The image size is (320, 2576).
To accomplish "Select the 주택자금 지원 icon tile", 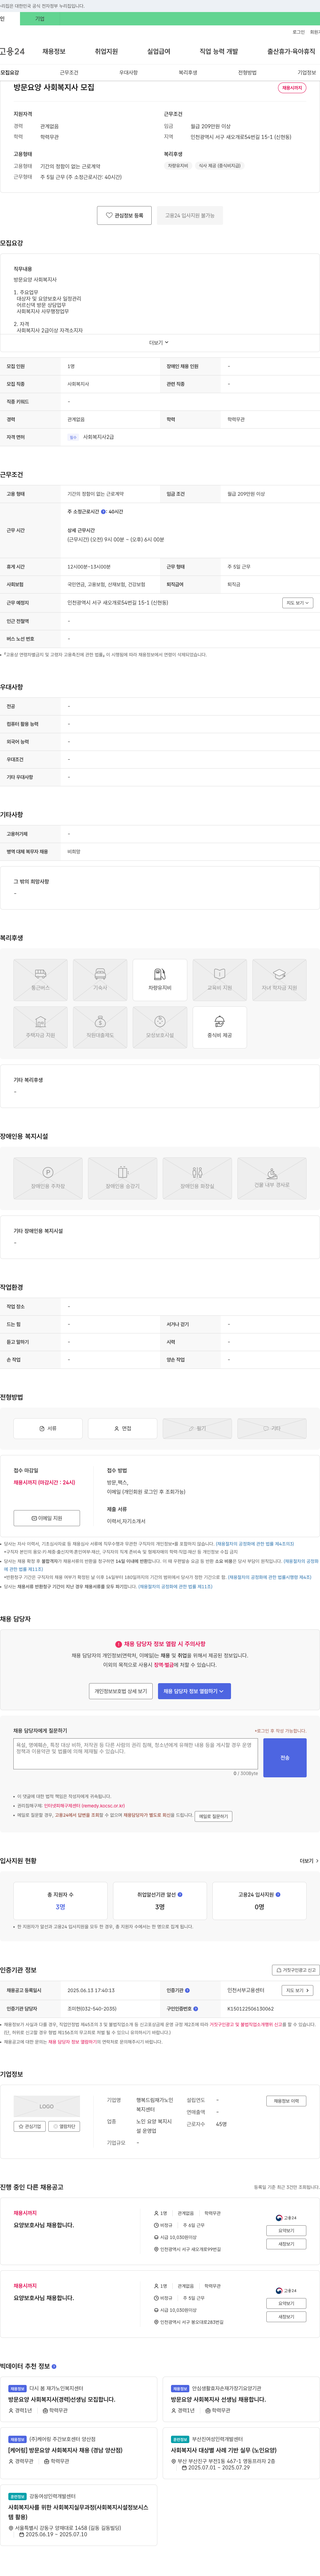I will click(x=41, y=1027).
